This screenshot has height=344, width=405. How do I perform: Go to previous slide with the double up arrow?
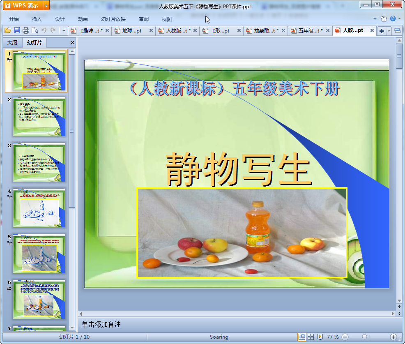[x=399, y=307]
